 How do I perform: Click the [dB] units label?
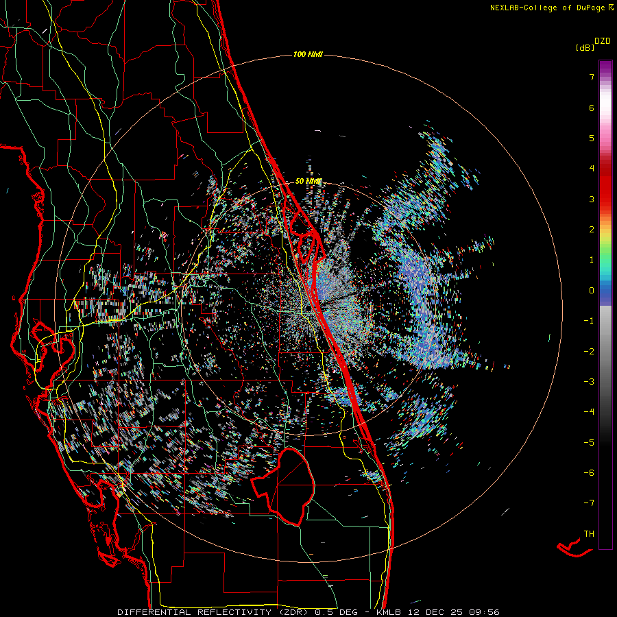click(x=585, y=47)
